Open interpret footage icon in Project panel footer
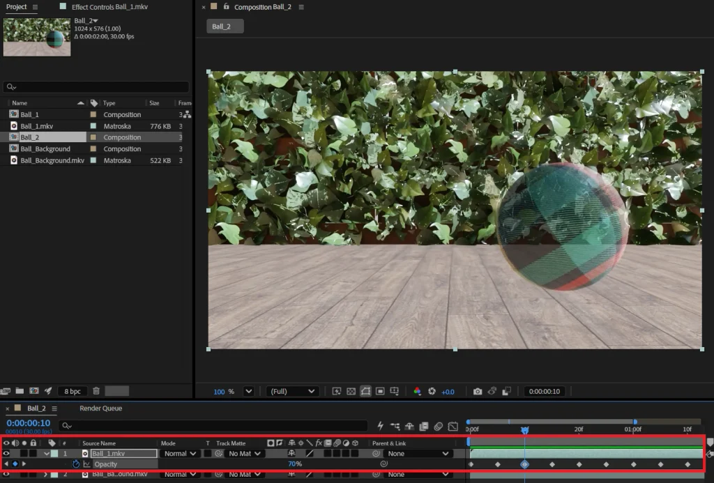714x483 pixels. (x=6, y=391)
